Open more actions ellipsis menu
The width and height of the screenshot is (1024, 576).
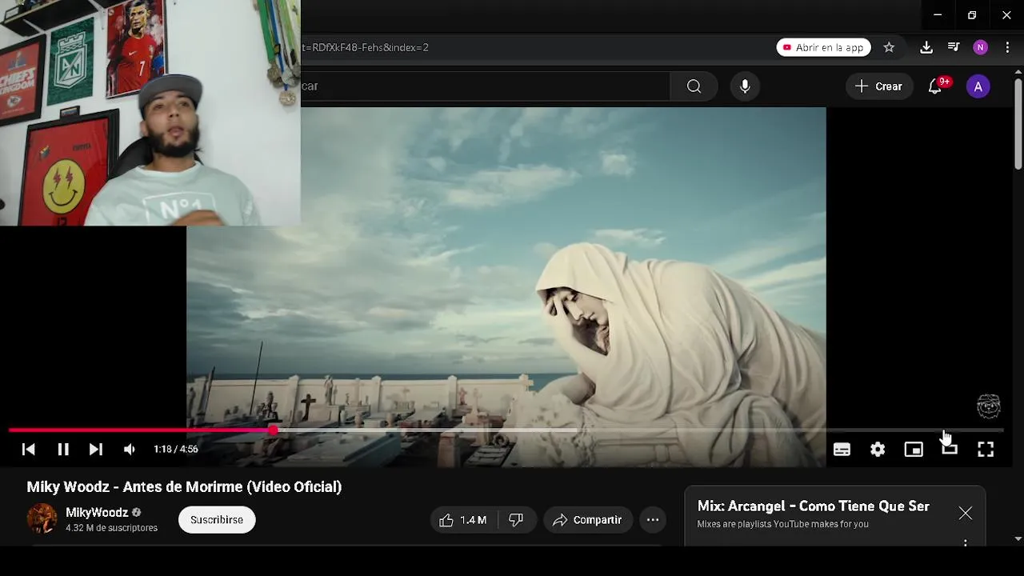(x=653, y=520)
